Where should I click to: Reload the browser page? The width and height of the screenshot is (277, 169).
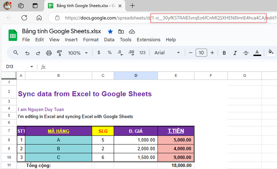coord(24,18)
